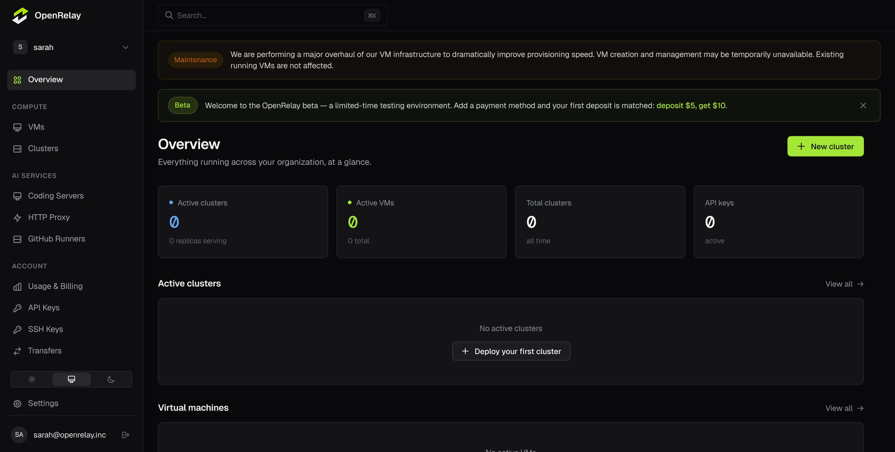Click the Coding Servers icon
895x452 pixels.
point(17,196)
